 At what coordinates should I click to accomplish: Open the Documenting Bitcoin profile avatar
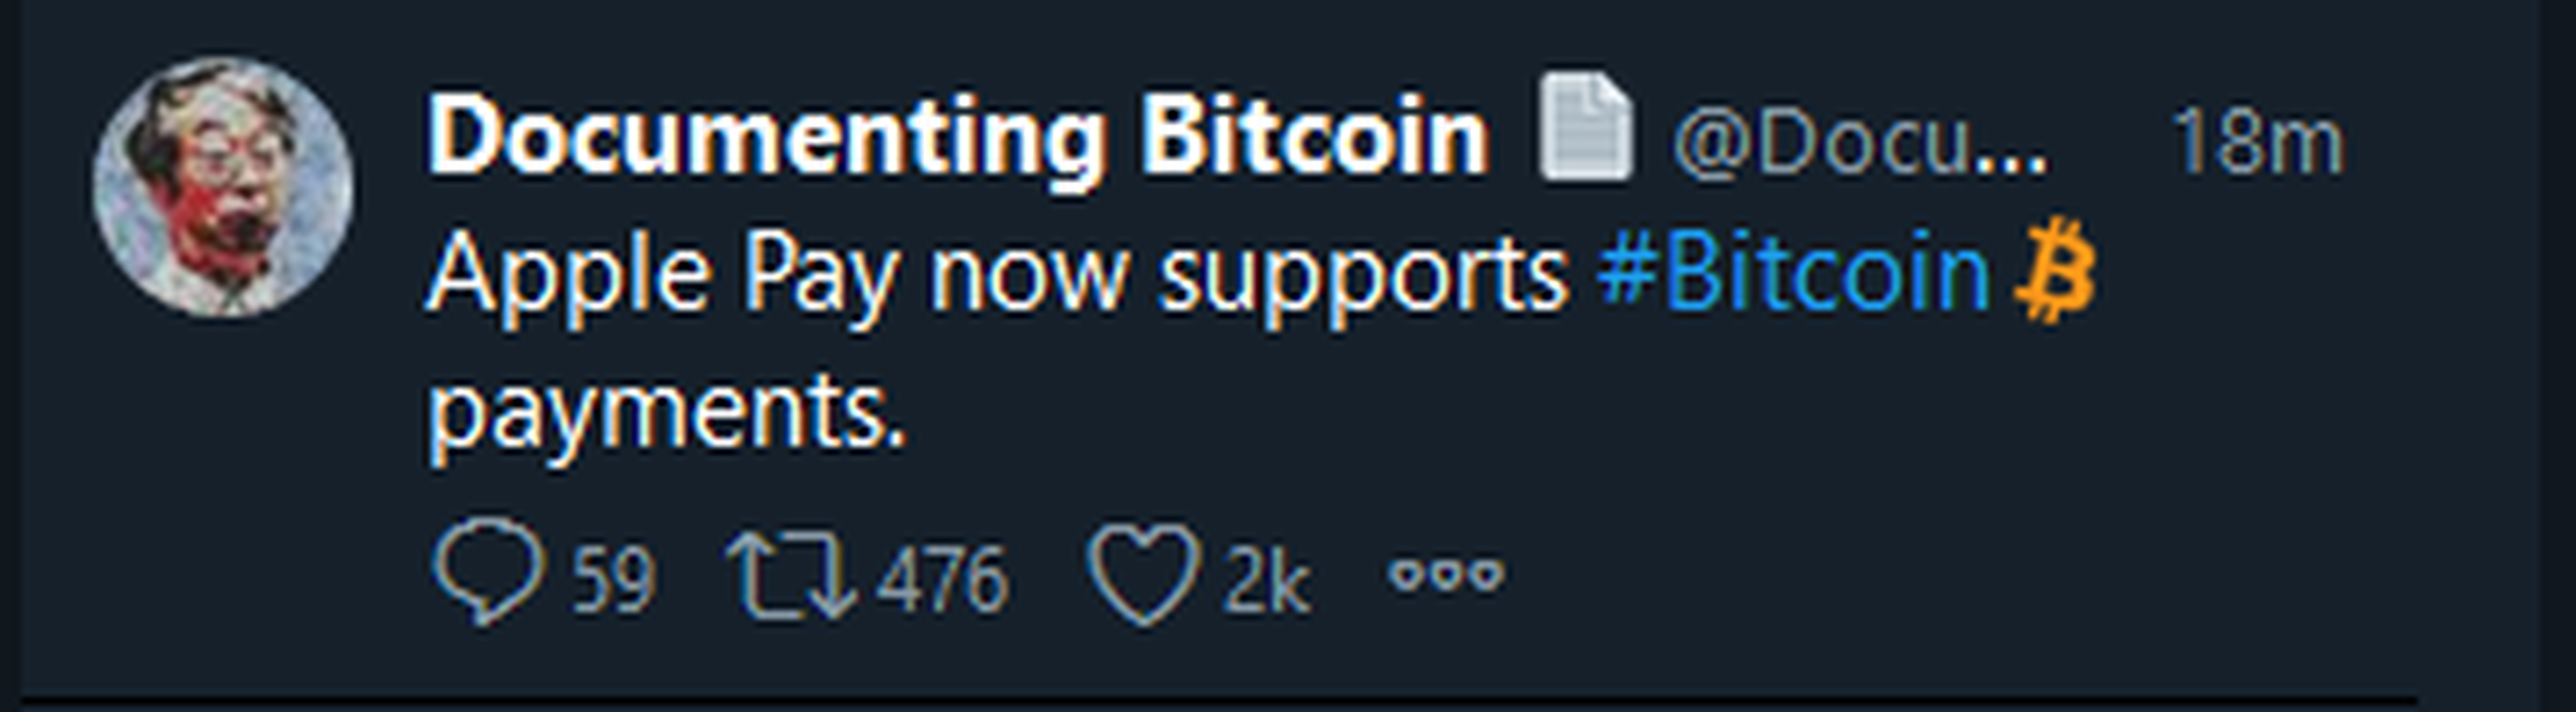pyautogui.click(x=222, y=188)
